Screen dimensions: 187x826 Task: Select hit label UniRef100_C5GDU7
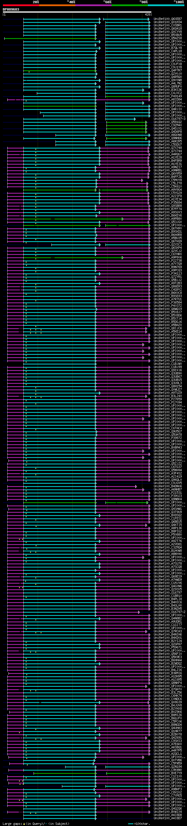point(167,145)
